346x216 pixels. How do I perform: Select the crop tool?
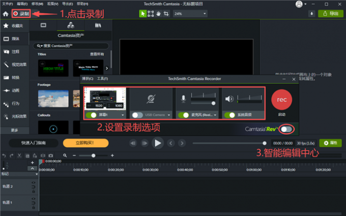[166, 14]
